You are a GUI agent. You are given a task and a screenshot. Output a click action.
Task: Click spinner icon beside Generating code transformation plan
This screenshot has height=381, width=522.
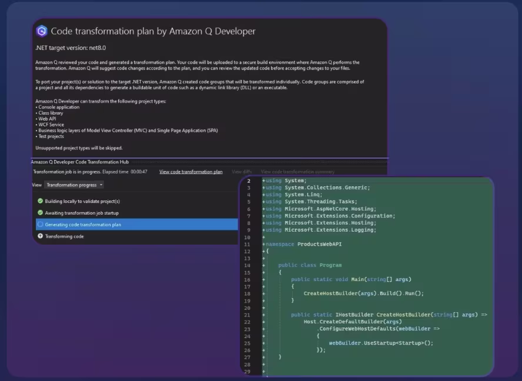point(41,224)
